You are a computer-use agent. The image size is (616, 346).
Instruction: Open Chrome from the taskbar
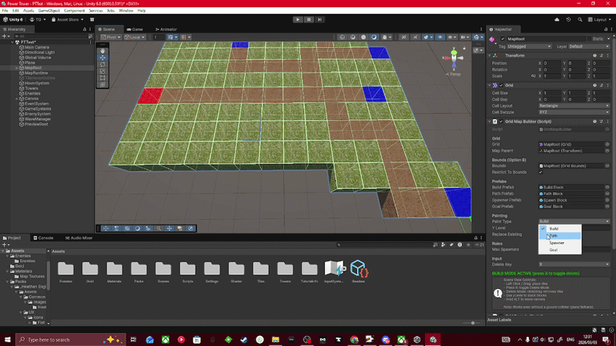[354, 340]
